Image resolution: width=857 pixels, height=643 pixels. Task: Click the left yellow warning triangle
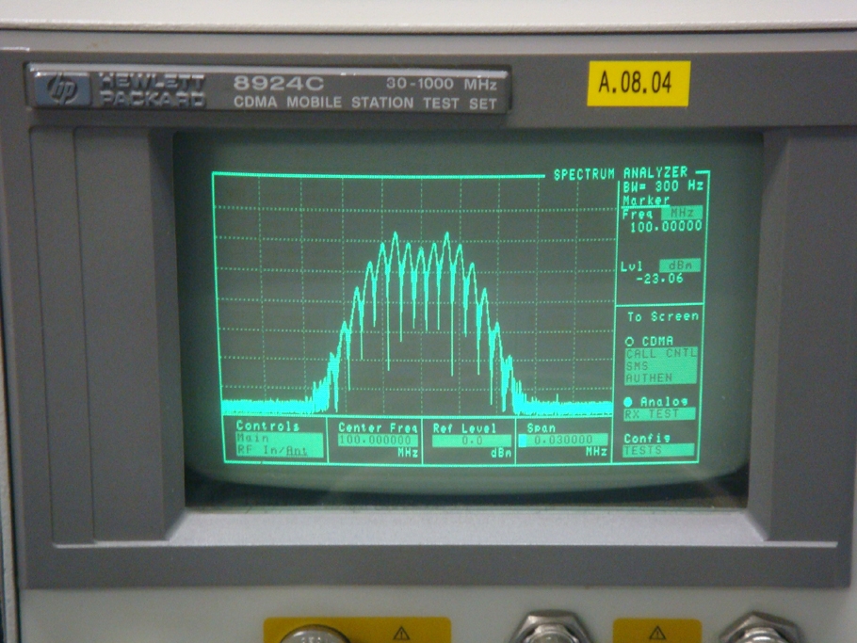pyautogui.click(x=402, y=634)
